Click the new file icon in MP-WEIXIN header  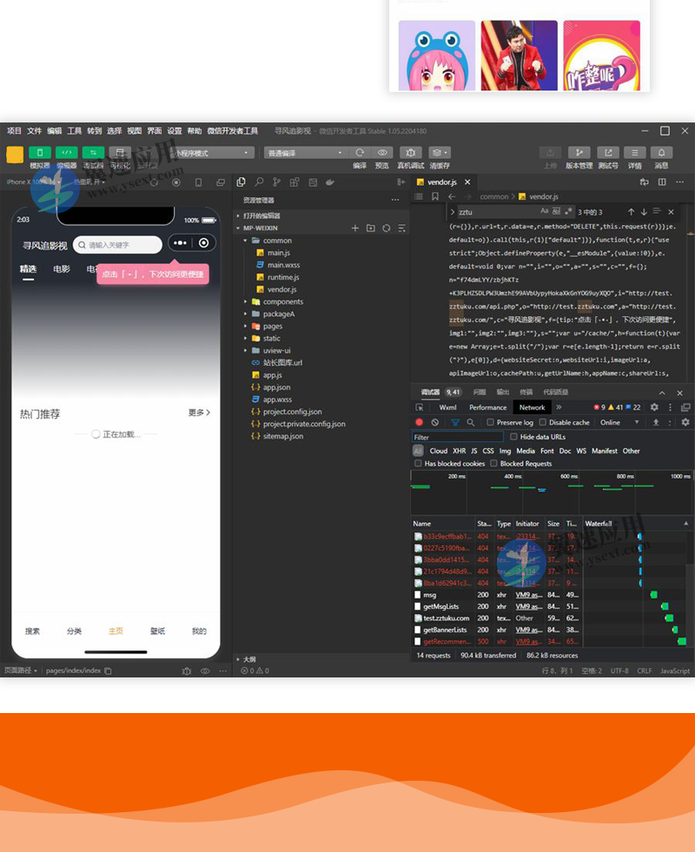(x=354, y=228)
